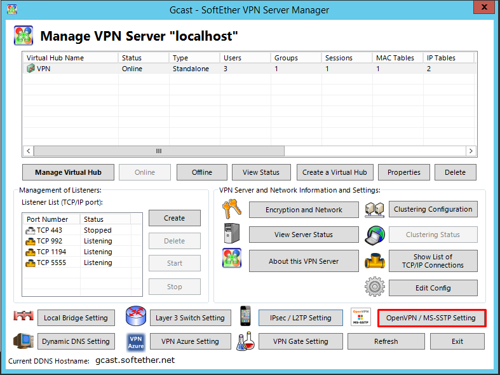
Task: Take the hub Offline
Action: tap(202, 172)
